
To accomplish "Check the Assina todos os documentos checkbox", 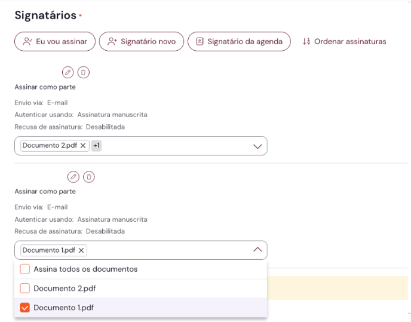I will tap(24, 269).
